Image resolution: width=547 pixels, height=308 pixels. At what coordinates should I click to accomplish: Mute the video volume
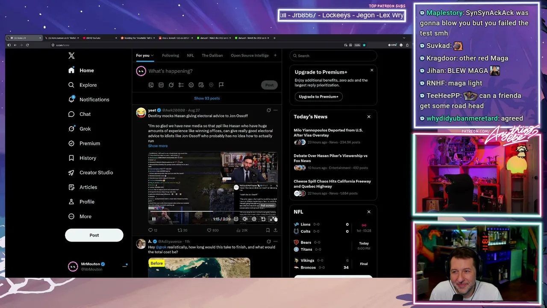pyautogui.click(x=245, y=219)
